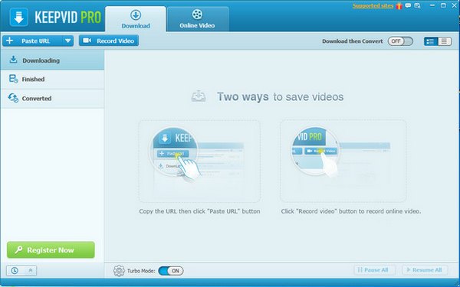Switch to the Online Video tab
460x287 pixels.
pos(198,19)
